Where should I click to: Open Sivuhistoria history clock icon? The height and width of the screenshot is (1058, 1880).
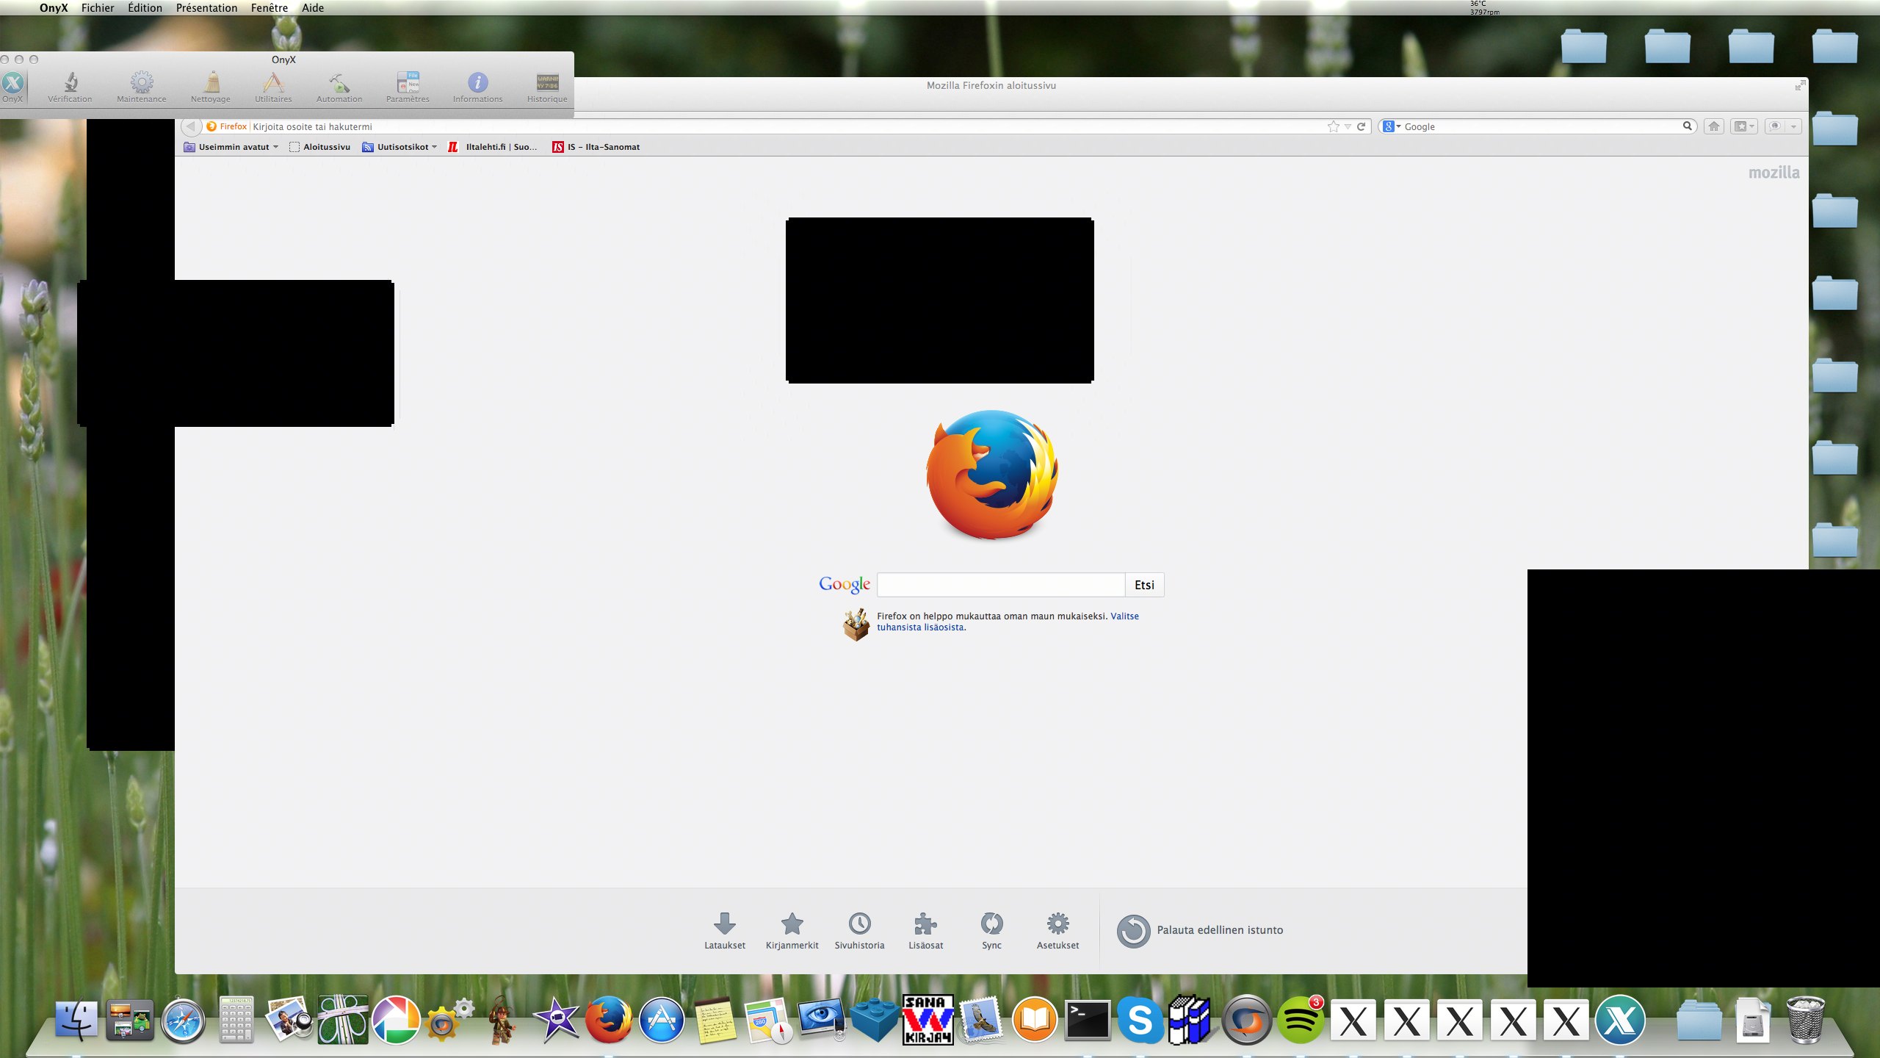point(859,924)
